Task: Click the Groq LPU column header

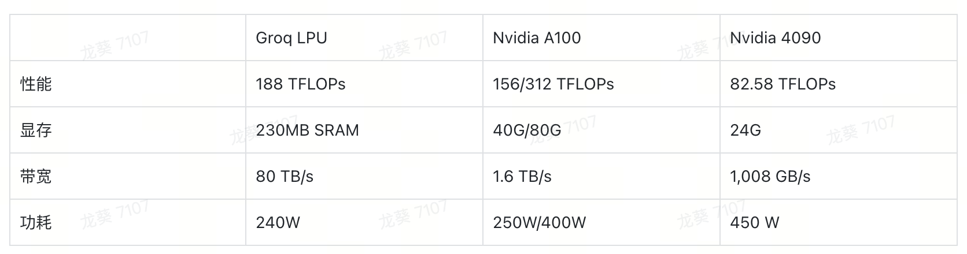Action: (364, 38)
